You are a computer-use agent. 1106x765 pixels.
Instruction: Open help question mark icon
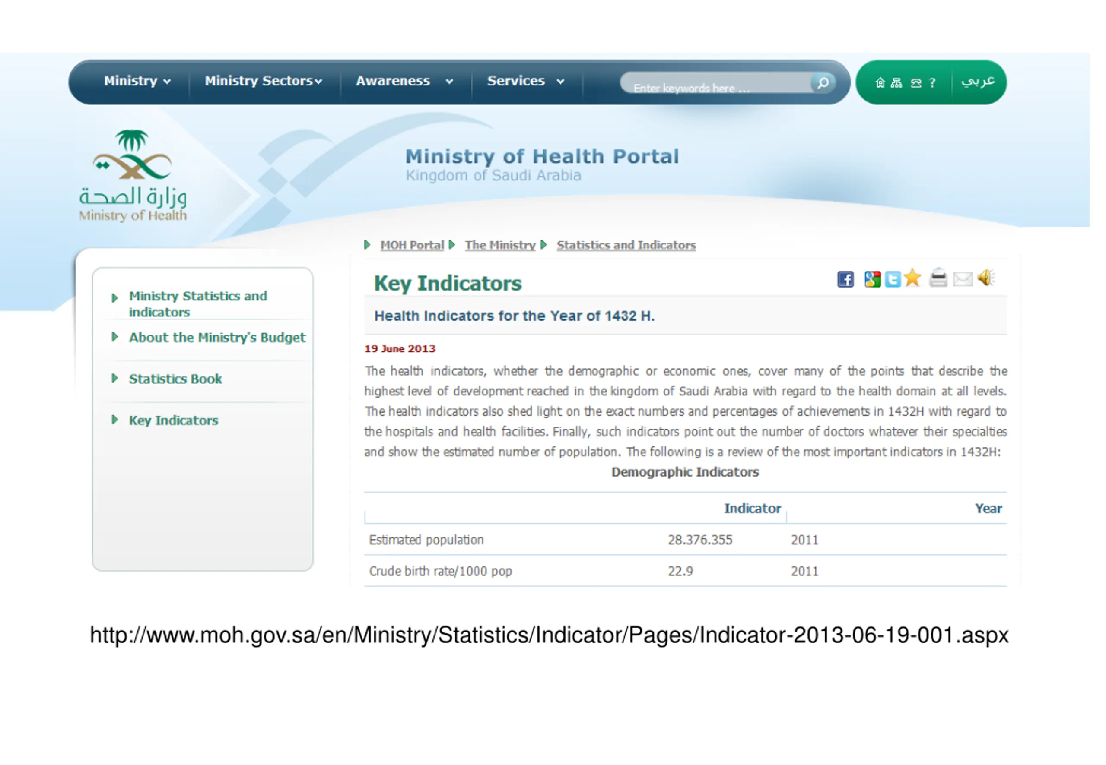coord(932,83)
